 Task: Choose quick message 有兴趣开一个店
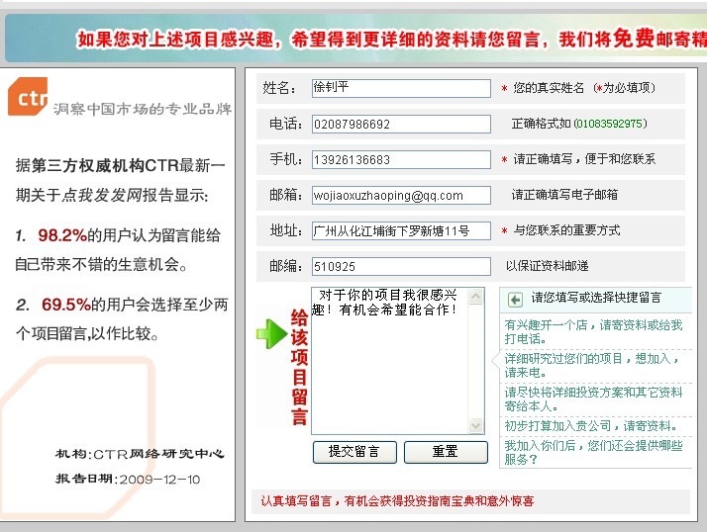point(593,331)
